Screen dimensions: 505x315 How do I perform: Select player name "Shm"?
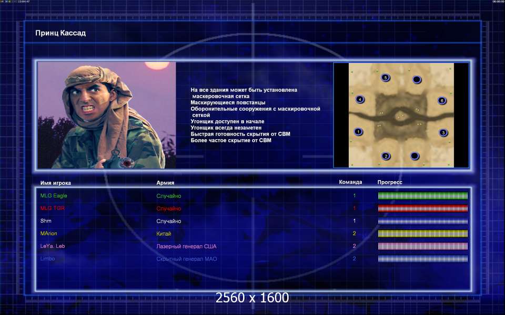pyautogui.click(x=46, y=221)
